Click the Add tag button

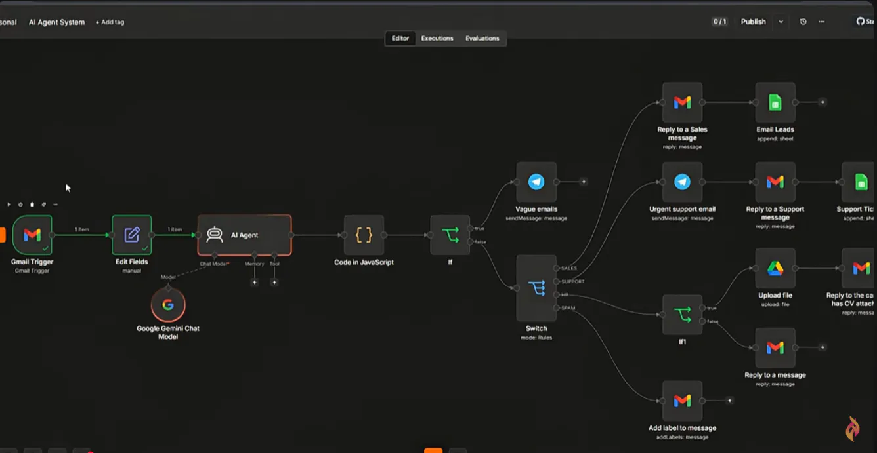[x=110, y=22]
